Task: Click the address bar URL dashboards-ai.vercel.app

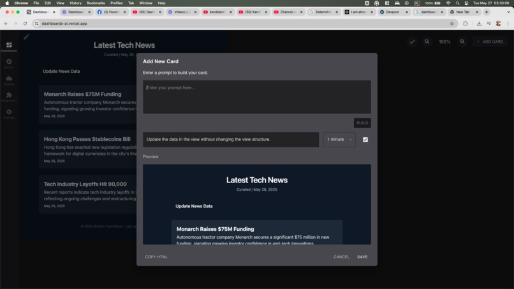Action: tap(64, 24)
